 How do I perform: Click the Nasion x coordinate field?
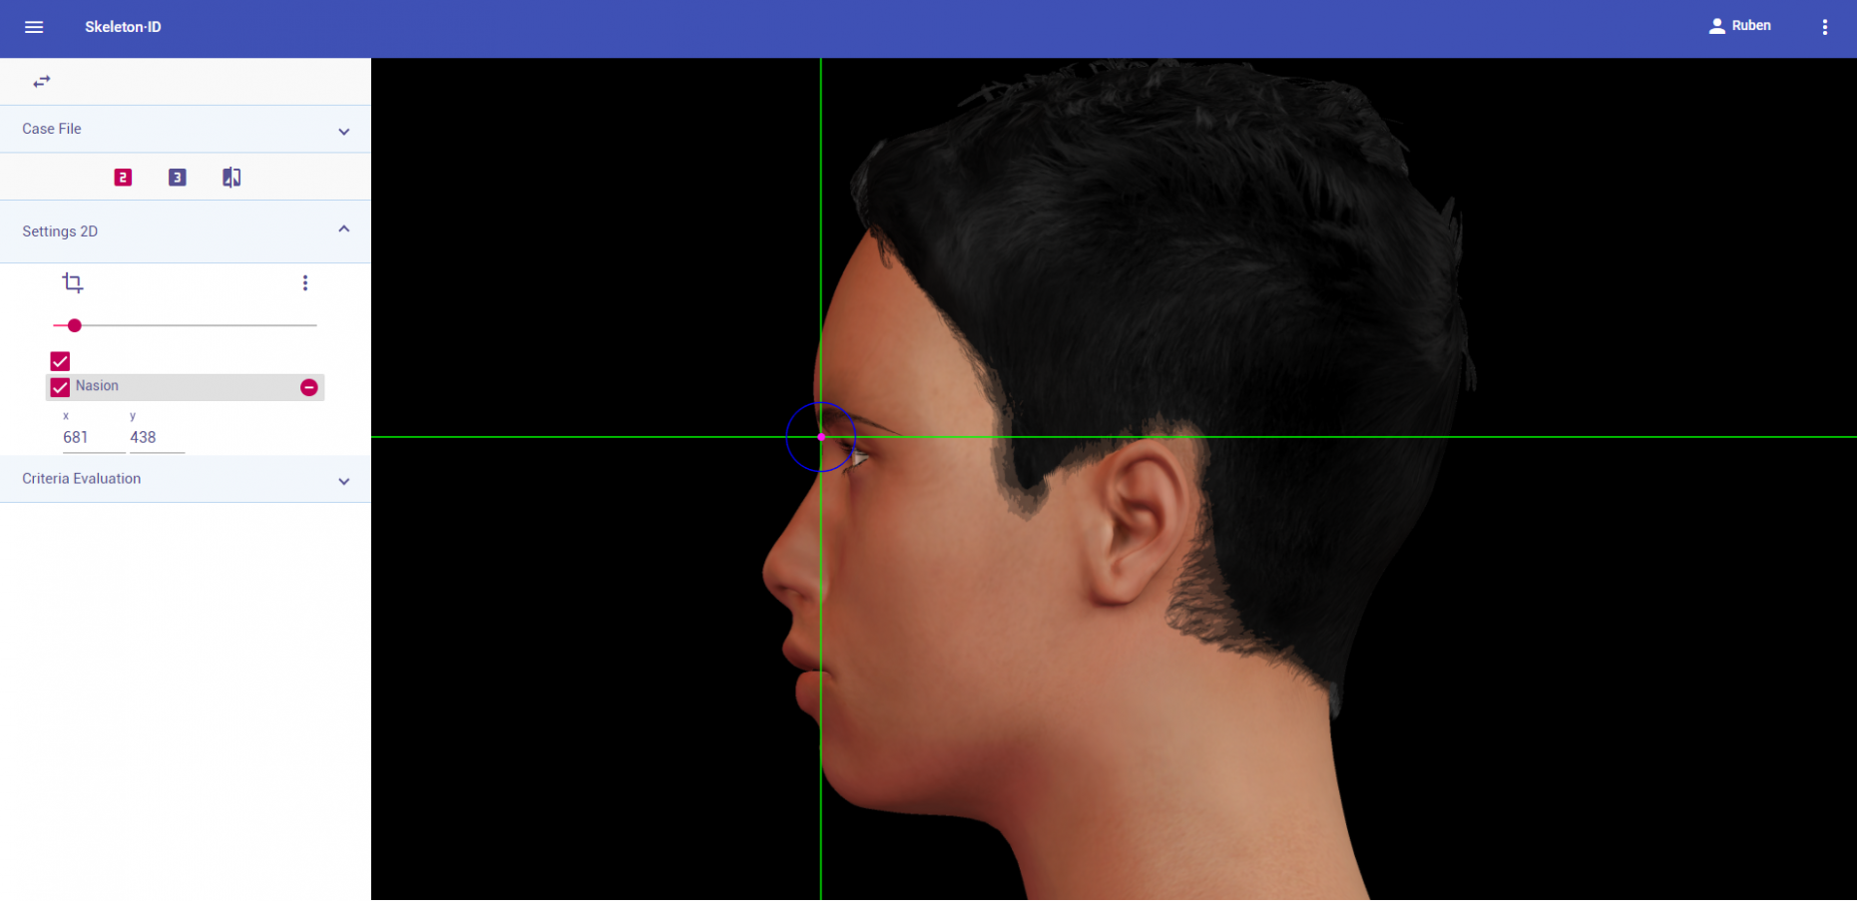tap(93, 437)
